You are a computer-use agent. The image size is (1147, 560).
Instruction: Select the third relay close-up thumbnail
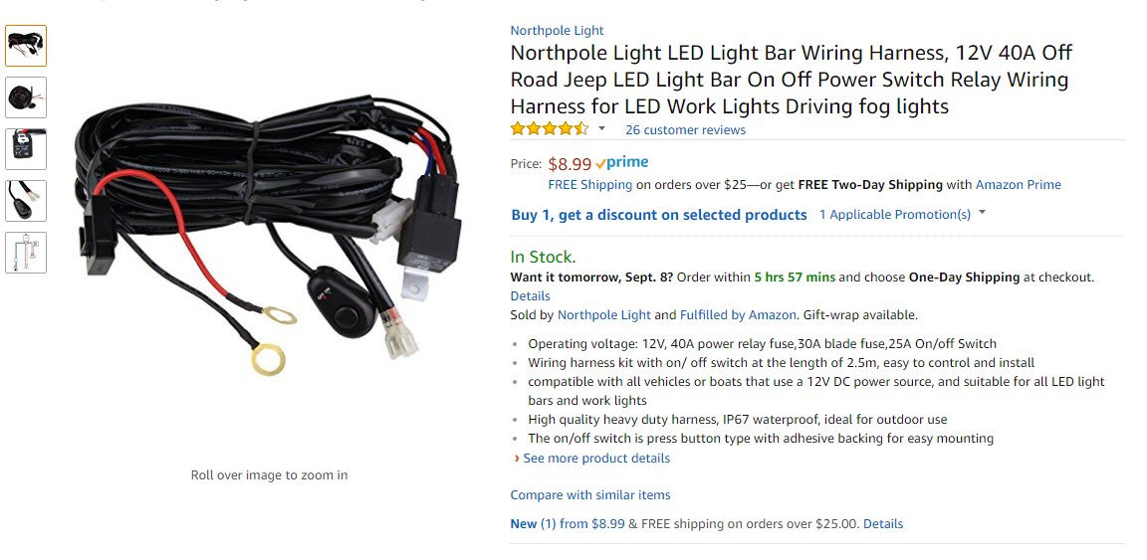[x=26, y=149]
